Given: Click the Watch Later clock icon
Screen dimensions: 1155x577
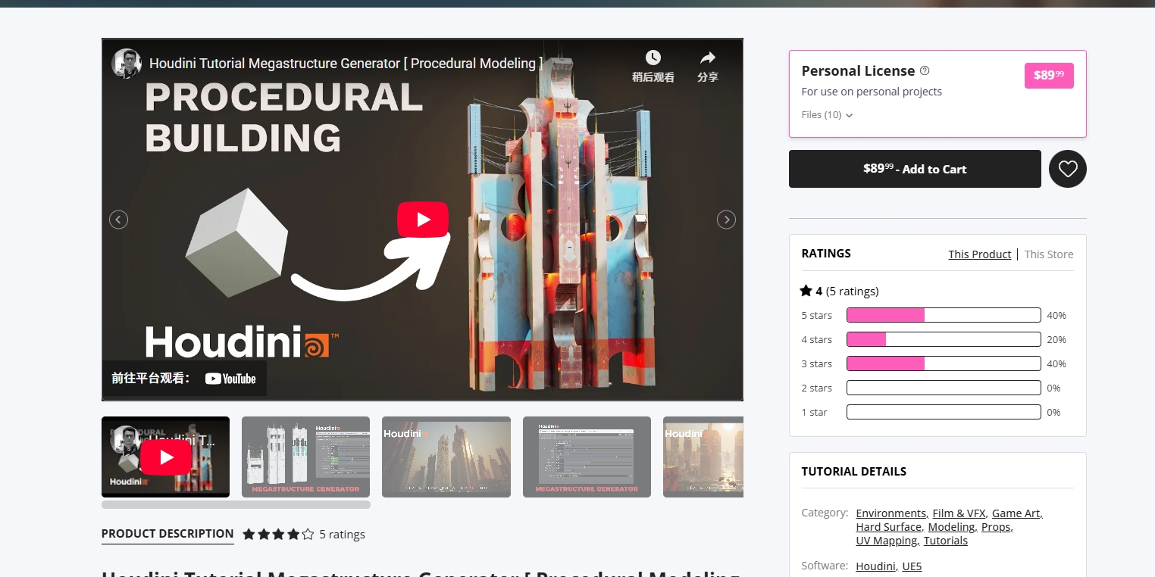Looking at the screenshot, I should (x=653, y=58).
